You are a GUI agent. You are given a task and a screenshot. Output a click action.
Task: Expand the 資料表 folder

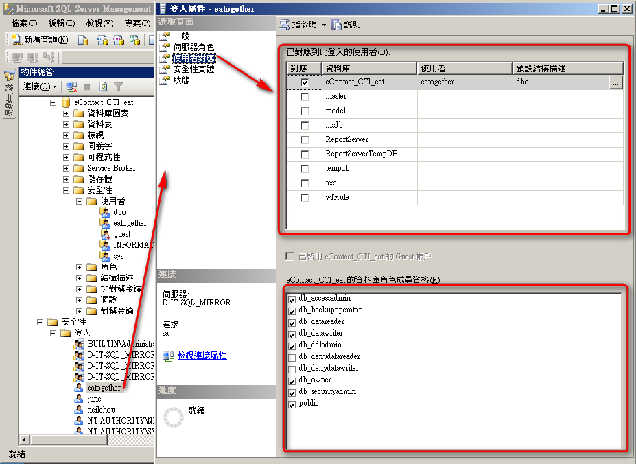pyautogui.click(x=66, y=124)
